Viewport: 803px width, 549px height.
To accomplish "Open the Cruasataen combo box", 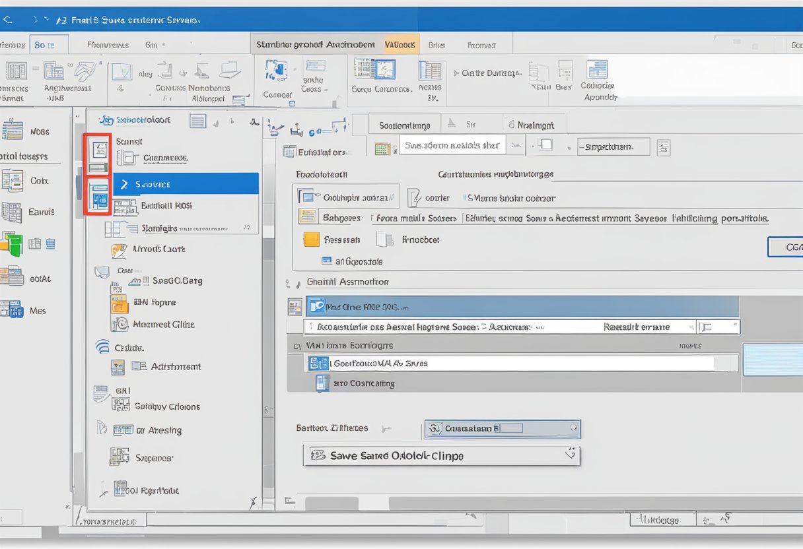I will pyautogui.click(x=572, y=428).
